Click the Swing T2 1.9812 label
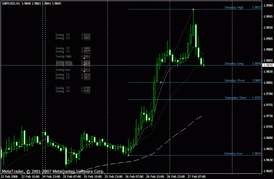The width and height of the screenshot is (274, 179). tap(73, 78)
